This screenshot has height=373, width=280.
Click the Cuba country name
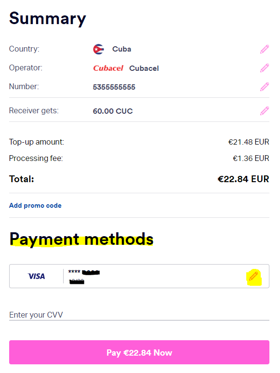pyautogui.click(x=121, y=49)
